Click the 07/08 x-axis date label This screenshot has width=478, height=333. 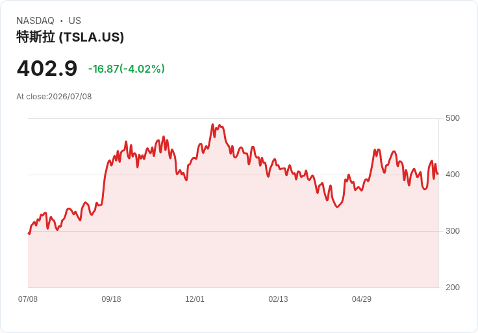pyautogui.click(x=28, y=299)
